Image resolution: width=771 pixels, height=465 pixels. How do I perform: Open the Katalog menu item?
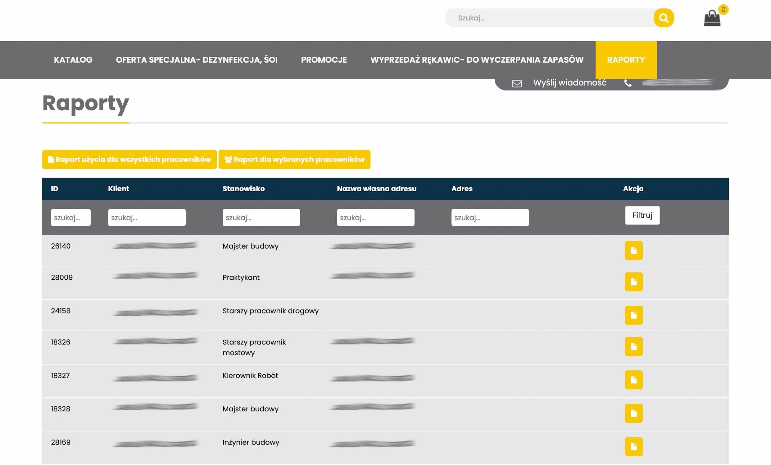[73, 60]
